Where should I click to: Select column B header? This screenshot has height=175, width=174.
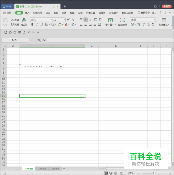[52, 46]
